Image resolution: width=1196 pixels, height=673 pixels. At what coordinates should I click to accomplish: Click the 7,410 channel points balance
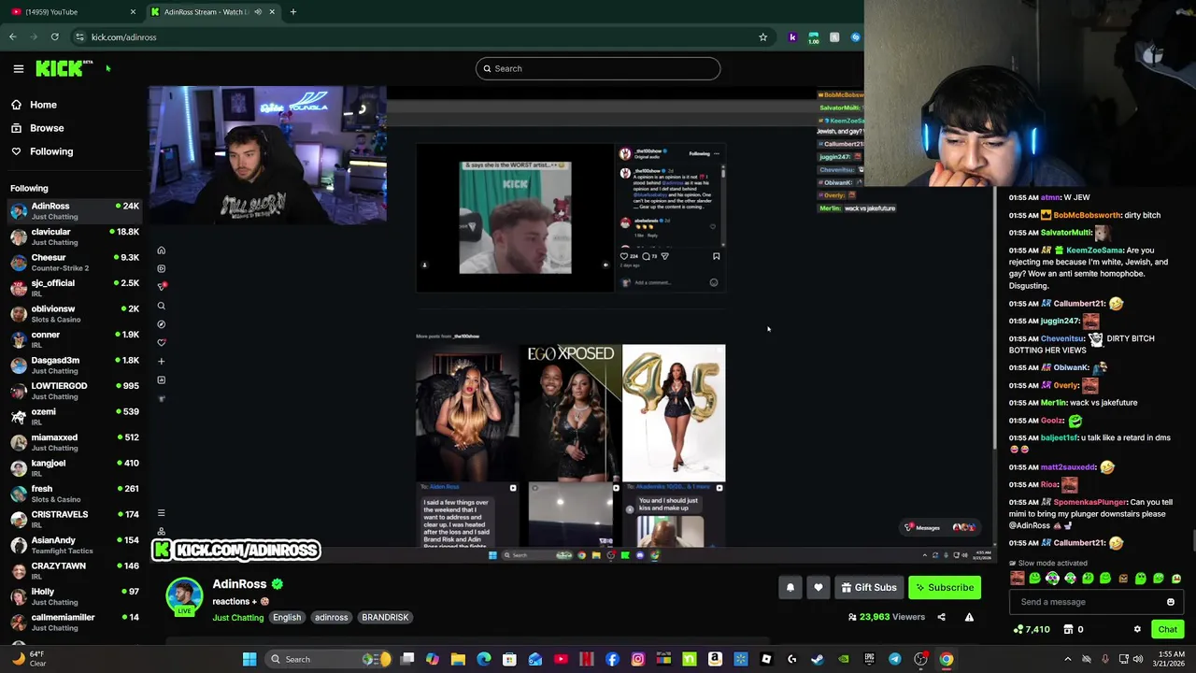[1032, 629]
